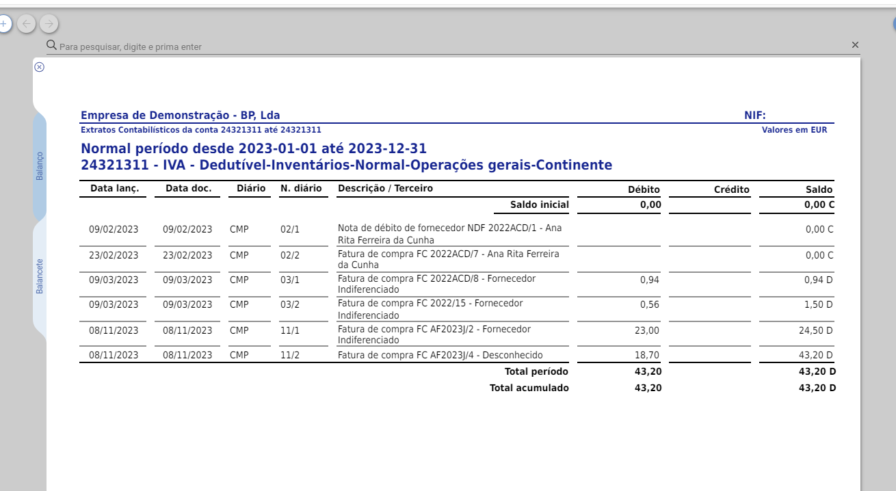Click the 'Descrição / Terceiro' column header
Viewport: 896px width, 491px height.
click(x=386, y=189)
